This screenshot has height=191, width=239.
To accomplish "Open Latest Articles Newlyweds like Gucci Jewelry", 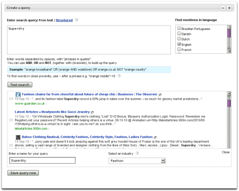I will point(52,112).
